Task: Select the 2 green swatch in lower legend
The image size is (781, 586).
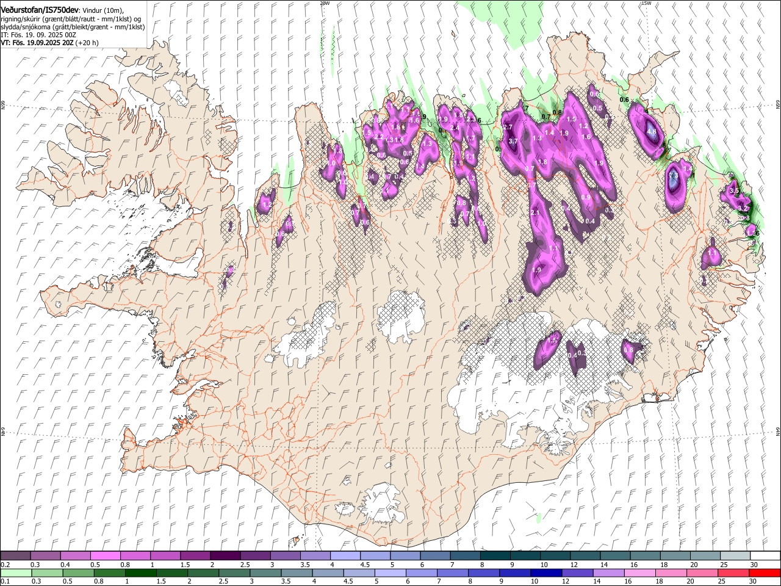Action: [203, 573]
